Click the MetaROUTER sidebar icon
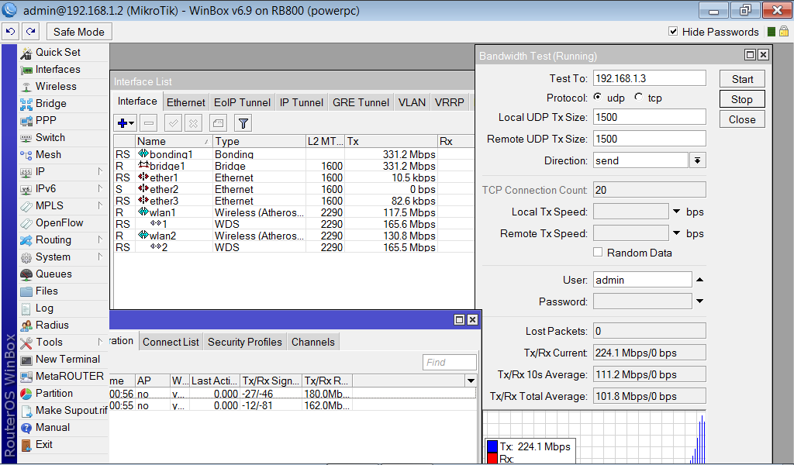The width and height of the screenshot is (794, 465). pyautogui.click(x=26, y=377)
